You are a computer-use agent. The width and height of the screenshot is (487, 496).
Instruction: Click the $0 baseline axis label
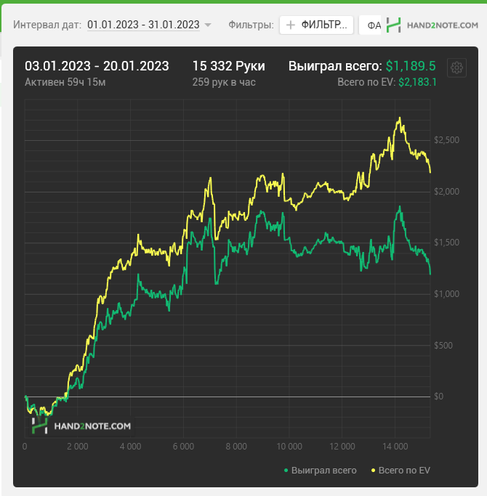[438, 397]
